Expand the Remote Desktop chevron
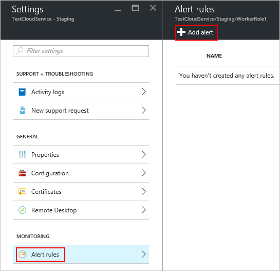 (144, 210)
